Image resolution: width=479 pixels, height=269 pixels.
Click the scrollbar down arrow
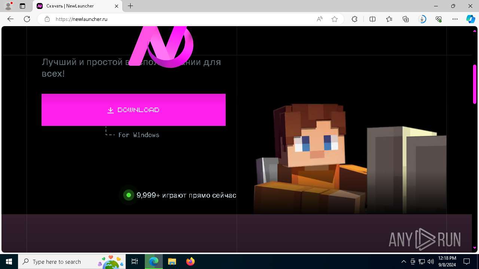(475, 248)
